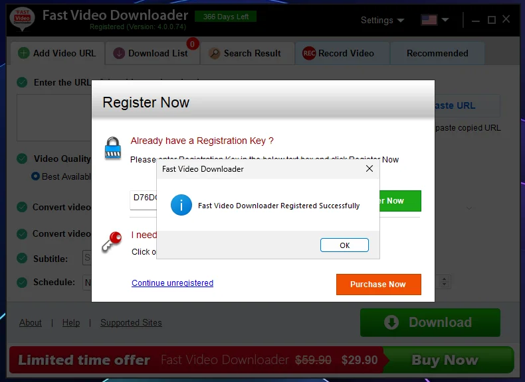Viewport: 525px width, 382px height.
Task: Click the green check beside Schedule
Action: pos(22,283)
